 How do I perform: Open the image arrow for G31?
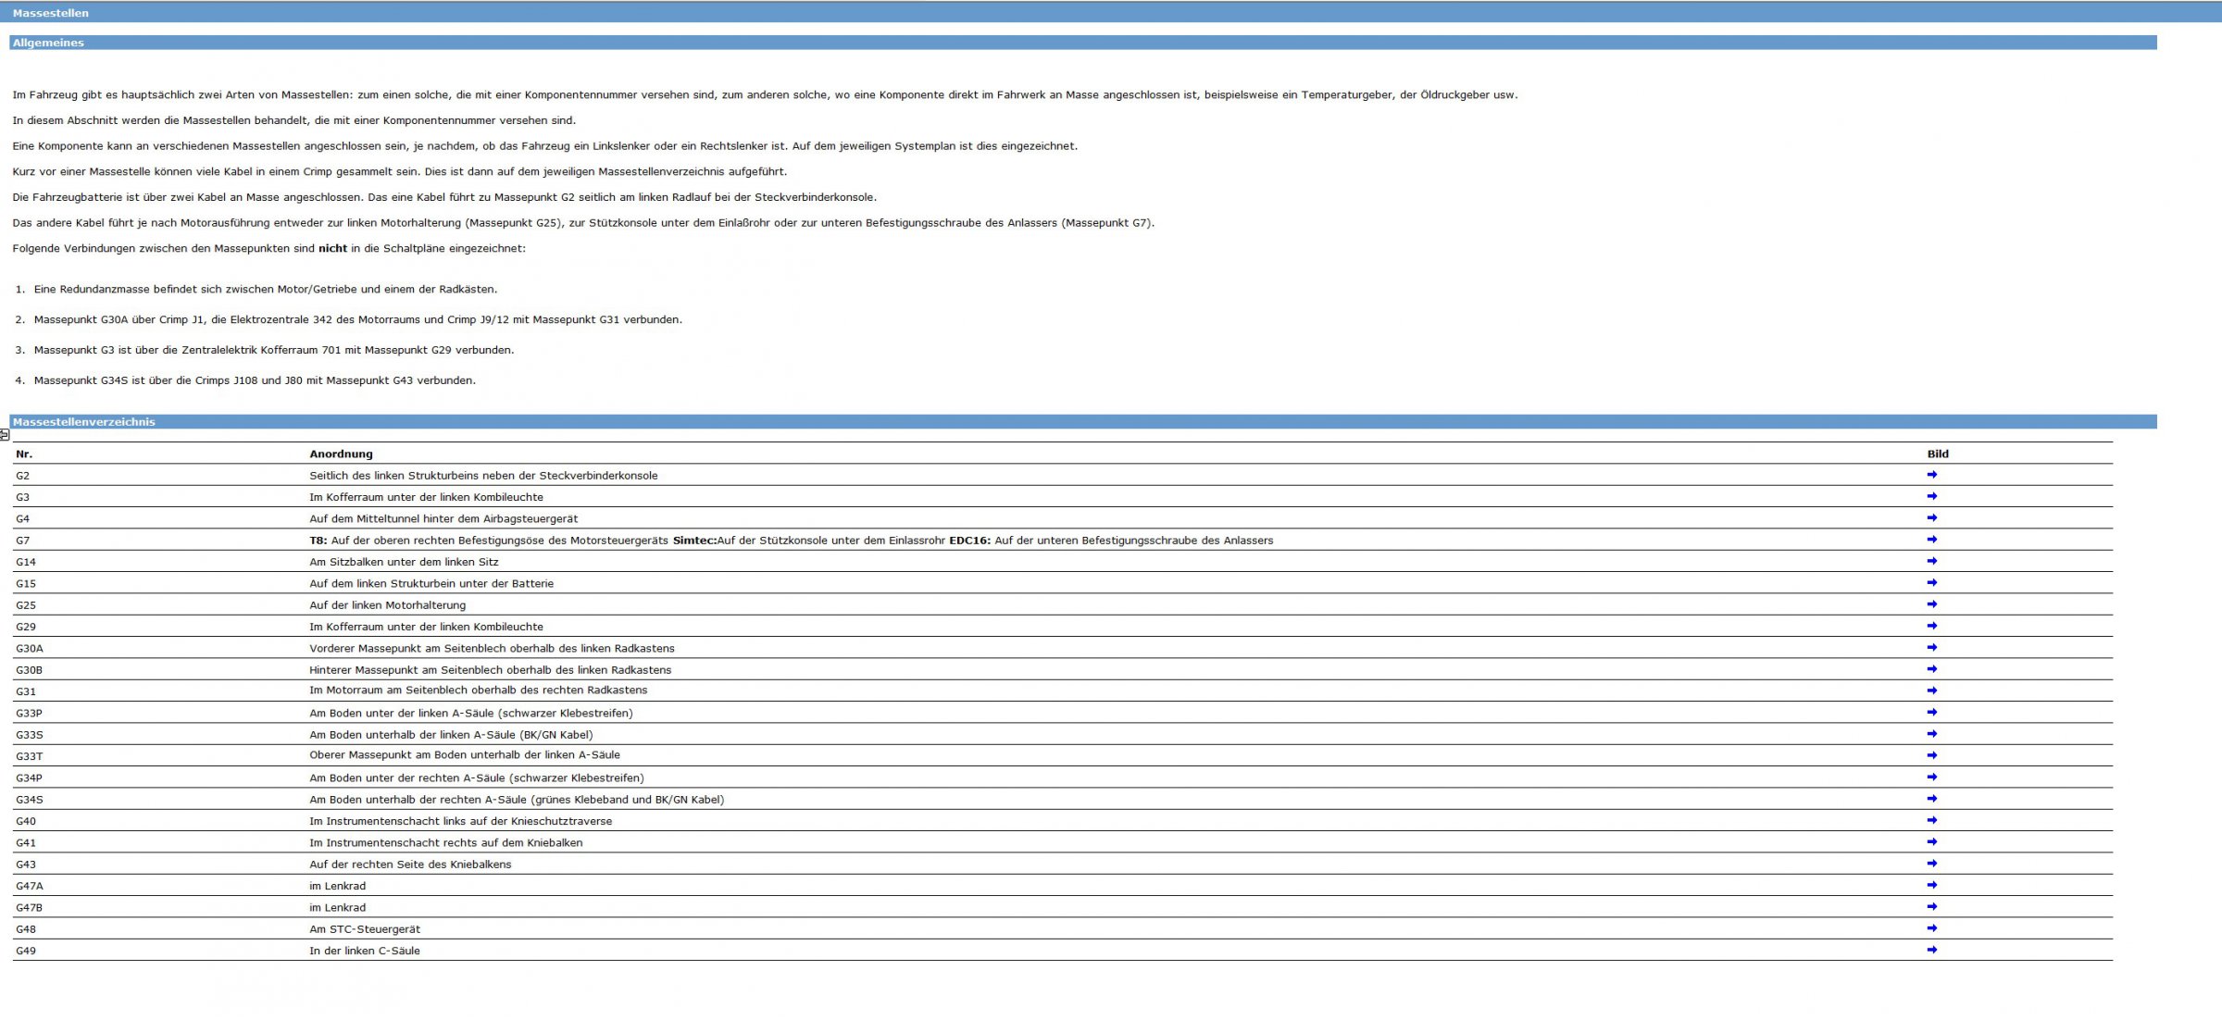tap(1931, 690)
